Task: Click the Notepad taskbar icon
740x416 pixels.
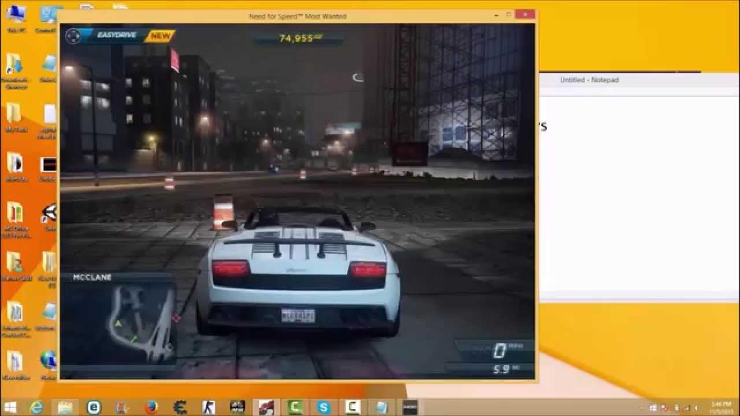Action: point(380,407)
